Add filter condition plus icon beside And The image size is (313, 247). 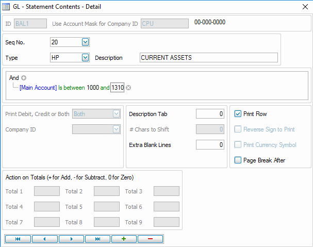point(24,78)
